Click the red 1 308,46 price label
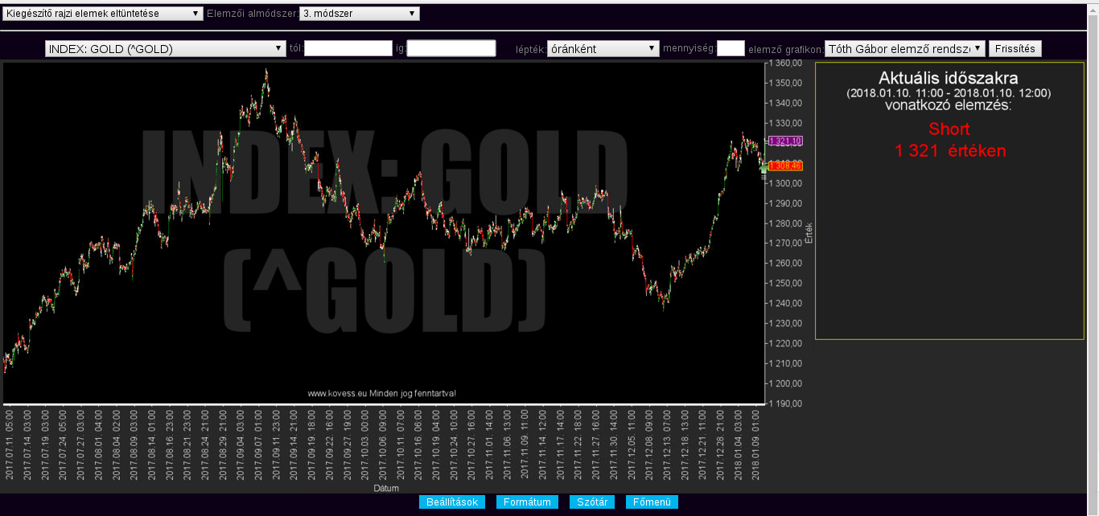 [x=785, y=166]
